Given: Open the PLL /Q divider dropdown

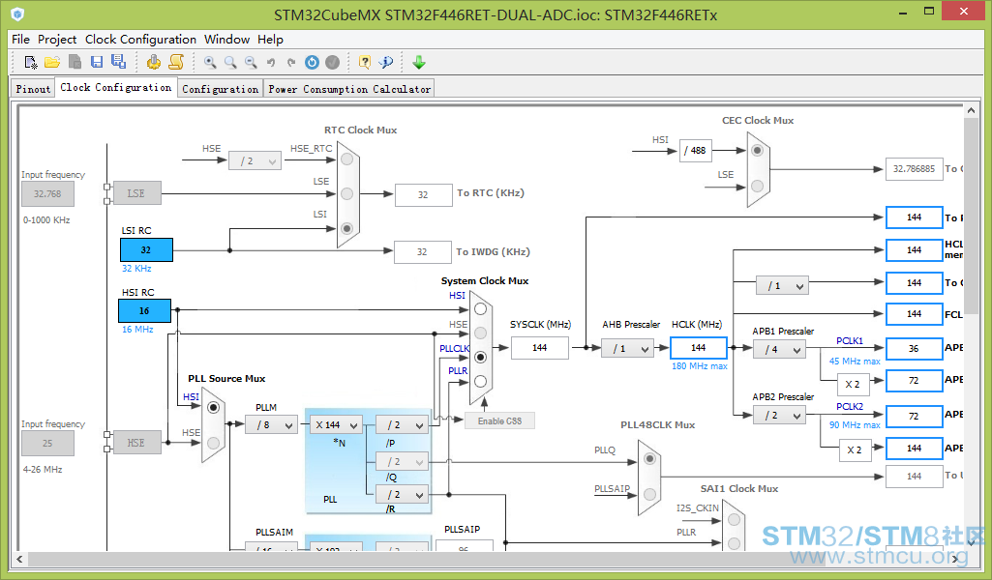Looking at the screenshot, I should pyautogui.click(x=402, y=461).
